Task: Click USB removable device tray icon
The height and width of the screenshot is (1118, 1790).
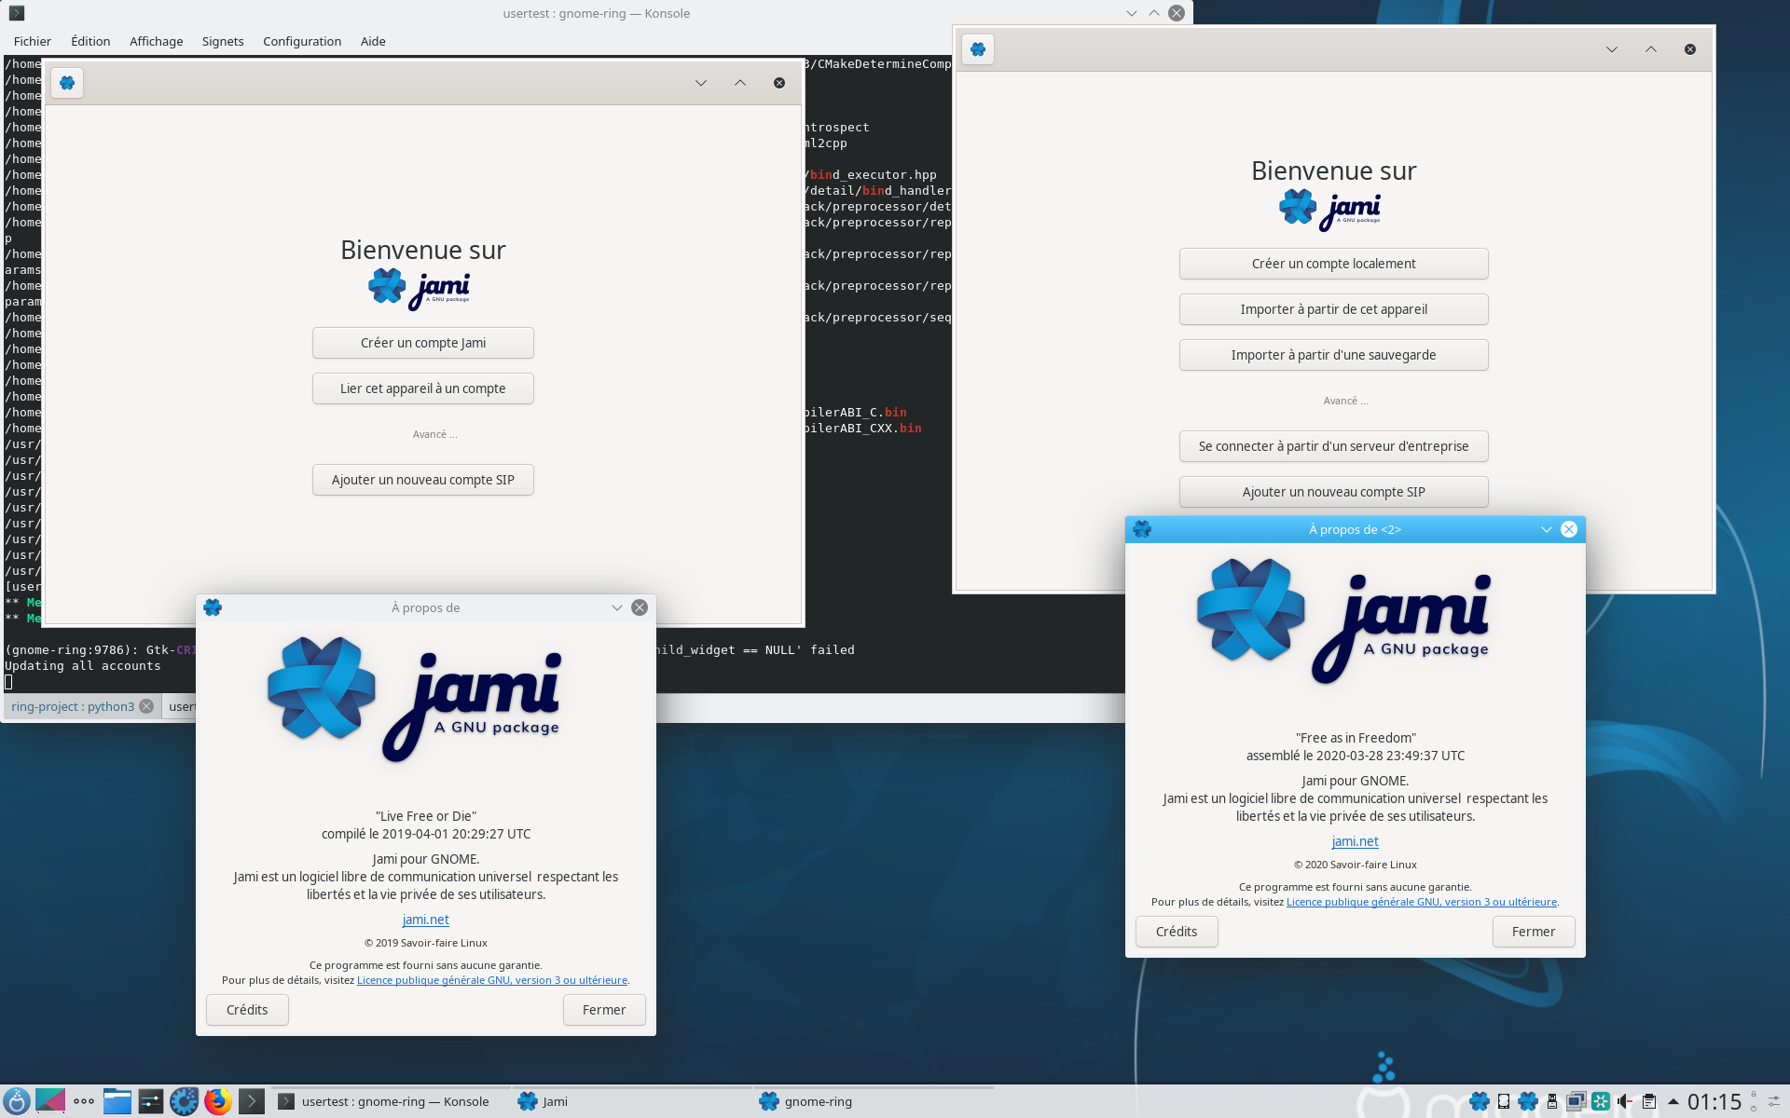Action: [x=1552, y=1101]
